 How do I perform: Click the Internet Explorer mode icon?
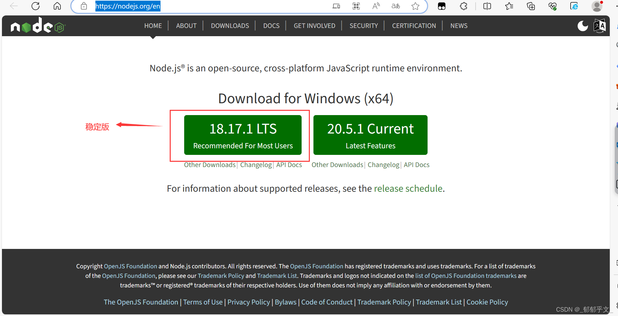pos(574,6)
